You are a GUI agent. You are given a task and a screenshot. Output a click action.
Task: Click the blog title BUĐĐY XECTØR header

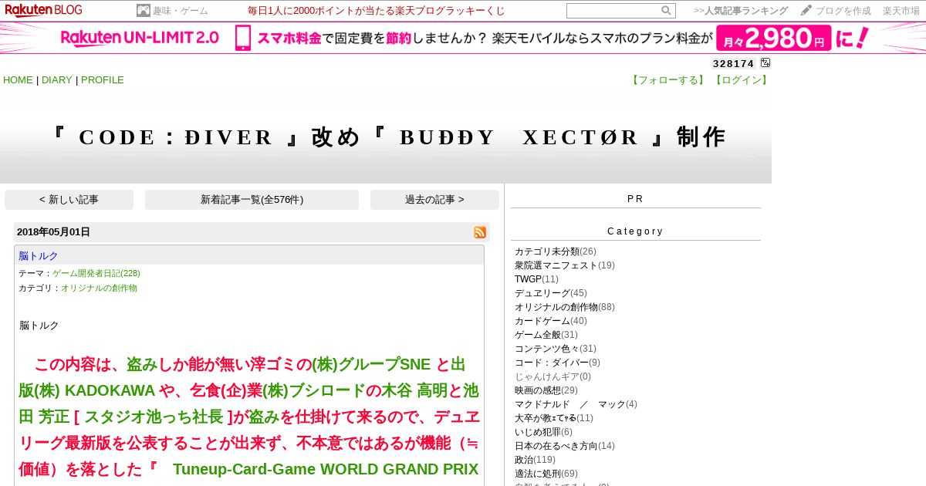point(388,137)
